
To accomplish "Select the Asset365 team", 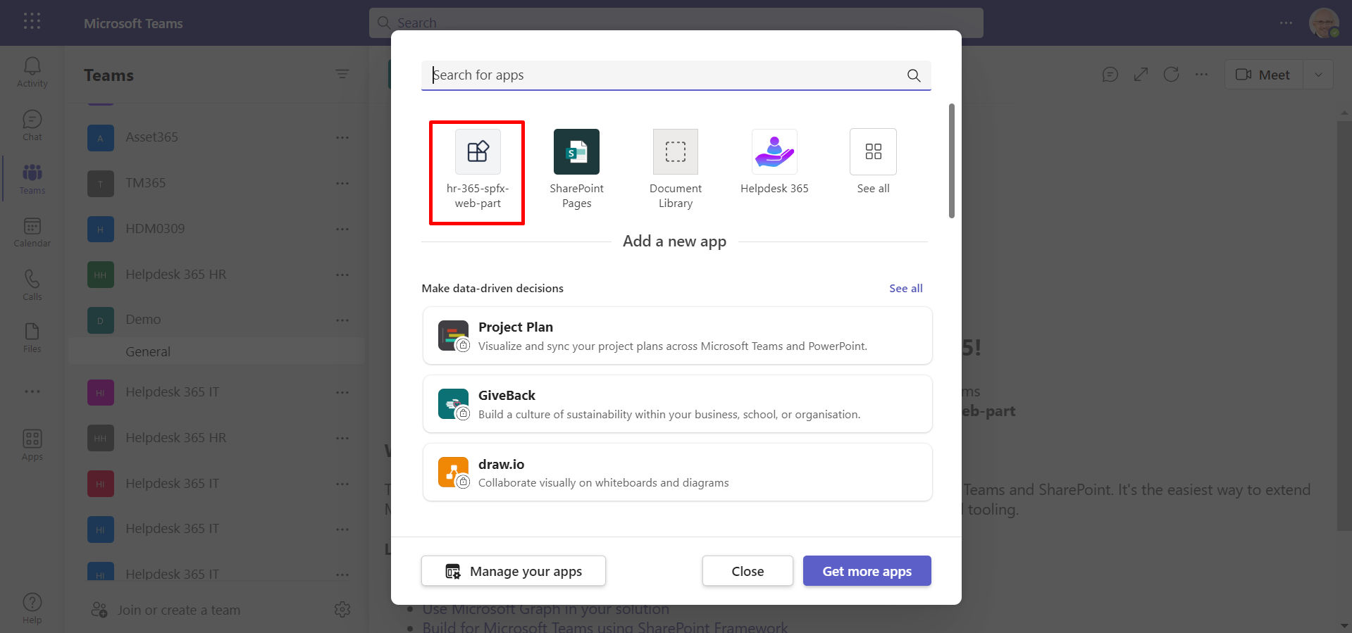I will 216,137.
